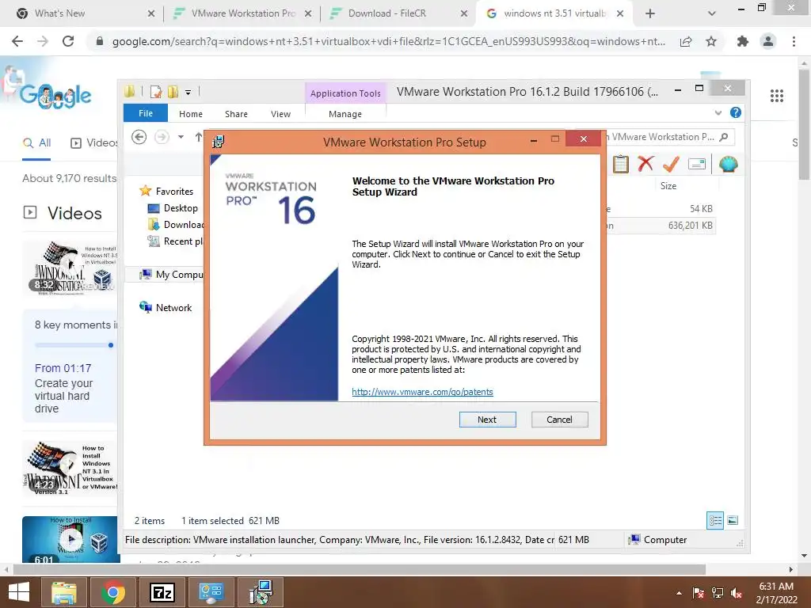
Task: Click the Size column header
Action: point(668,185)
